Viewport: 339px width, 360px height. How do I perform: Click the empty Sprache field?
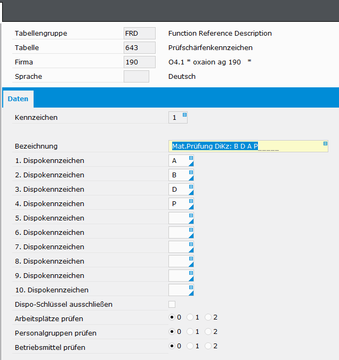(136, 77)
